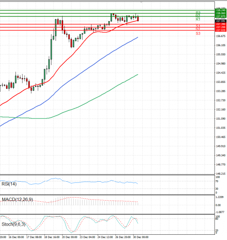Click the 20 Dec 00:00 time label

click(70, 237)
